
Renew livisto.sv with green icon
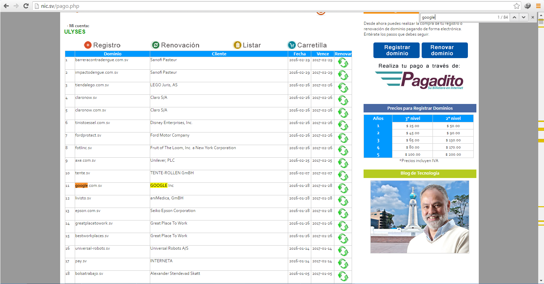(x=343, y=201)
